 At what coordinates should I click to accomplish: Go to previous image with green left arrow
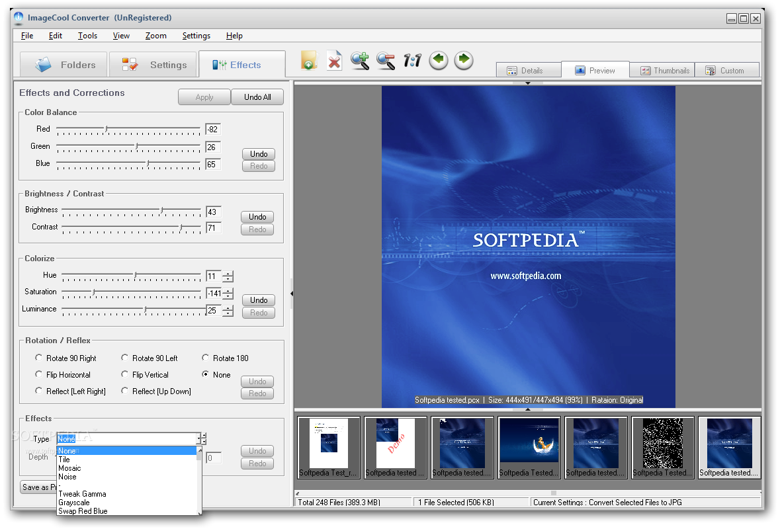pos(438,60)
